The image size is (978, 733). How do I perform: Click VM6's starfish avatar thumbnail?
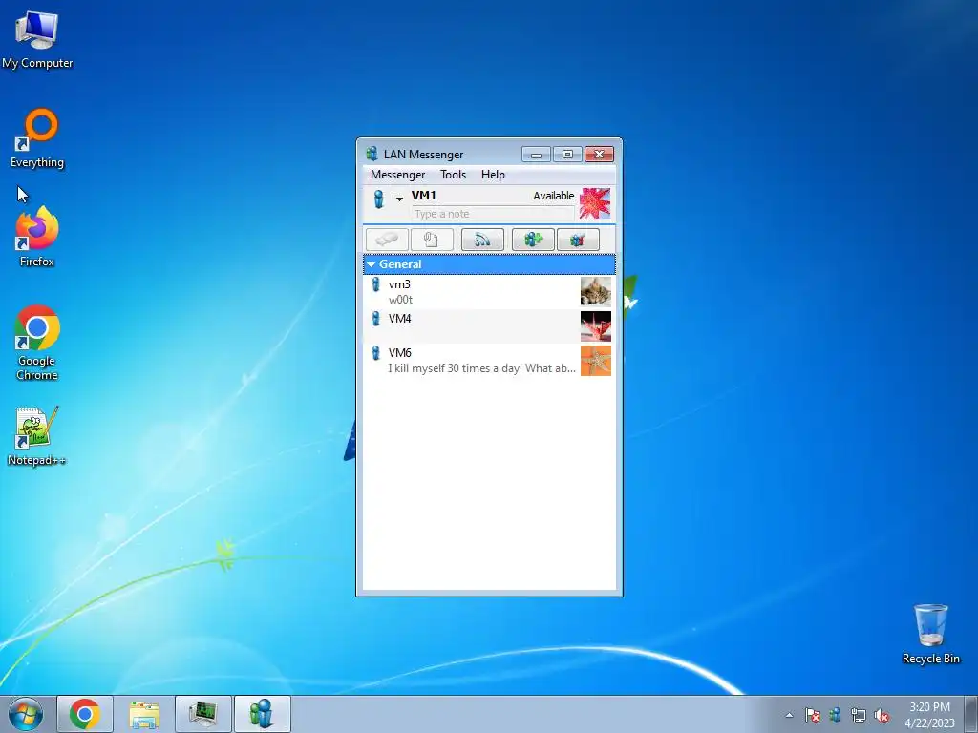(596, 360)
